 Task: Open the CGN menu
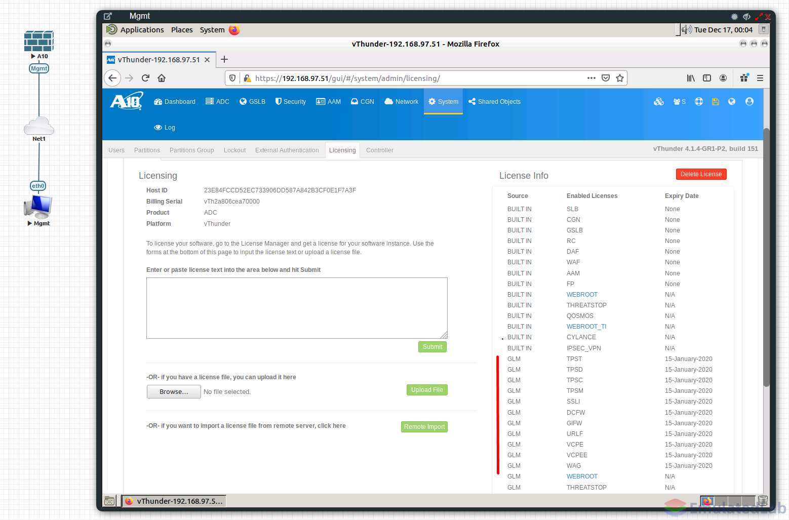click(363, 102)
